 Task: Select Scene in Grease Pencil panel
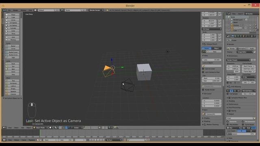click(x=207, y=48)
